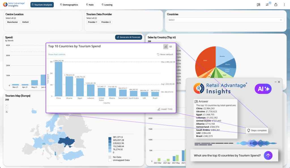This screenshot has height=168, width=290.
Task: Click the AI sparkle badge in Insights chat panel
Action: pos(263,89)
